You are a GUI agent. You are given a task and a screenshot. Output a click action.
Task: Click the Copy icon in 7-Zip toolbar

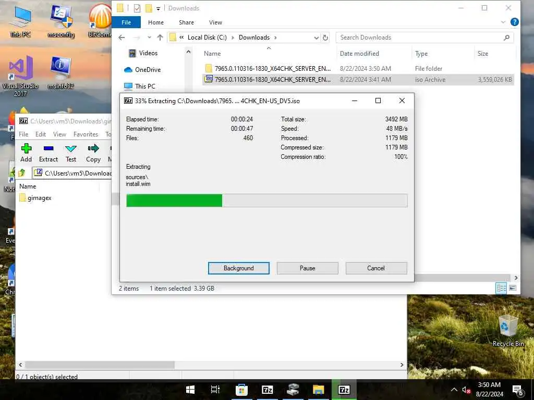coord(93,148)
